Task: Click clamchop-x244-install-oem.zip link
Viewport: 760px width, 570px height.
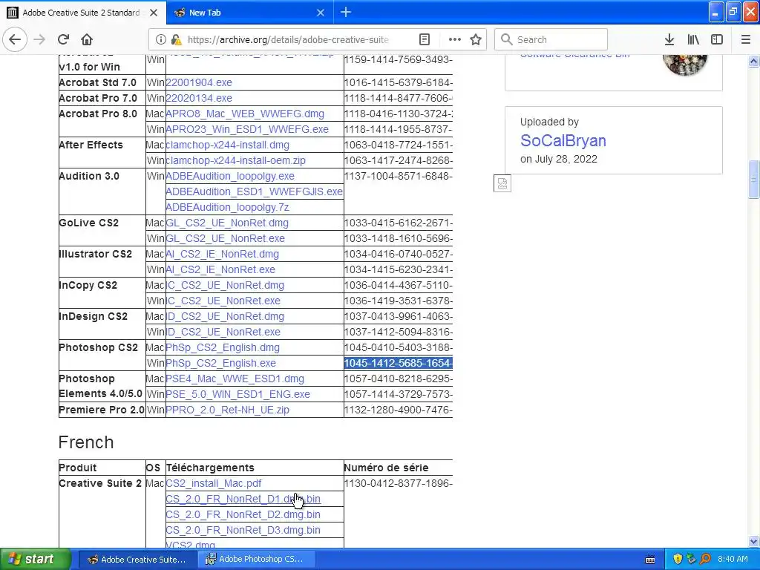Action: 235,160
